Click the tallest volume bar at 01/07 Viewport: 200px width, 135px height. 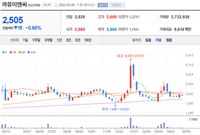pyautogui.click(x=131, y=123)
